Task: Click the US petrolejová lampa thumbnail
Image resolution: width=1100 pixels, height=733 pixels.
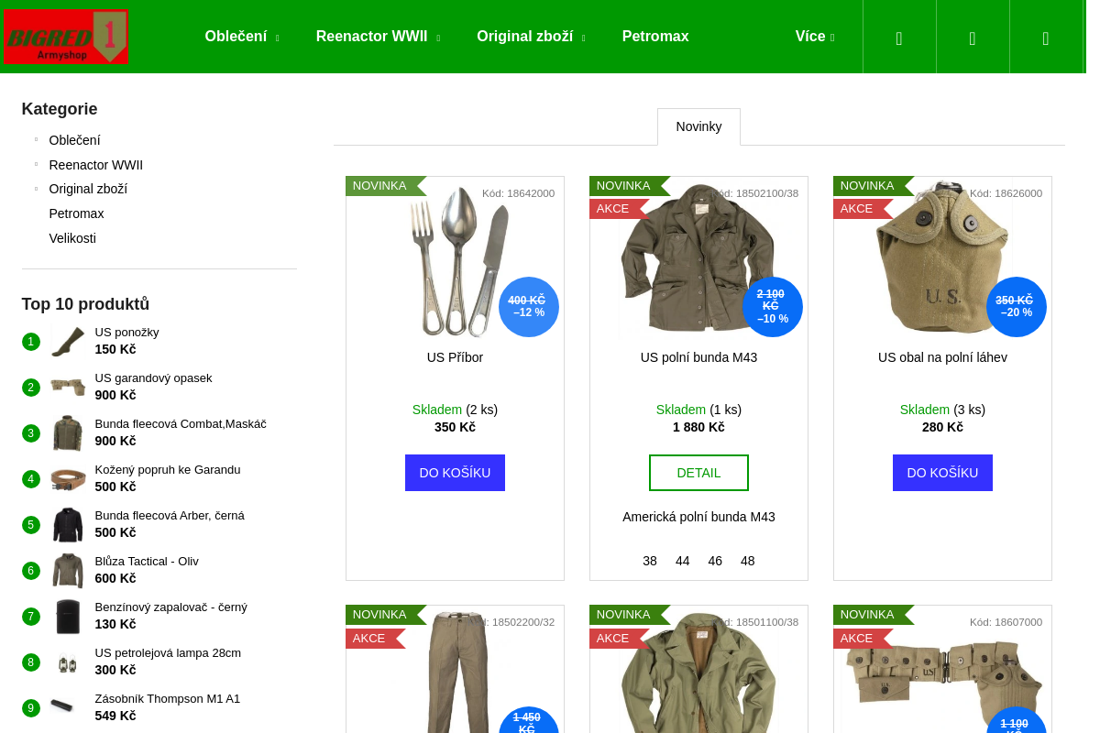Action: pos(67,662)
